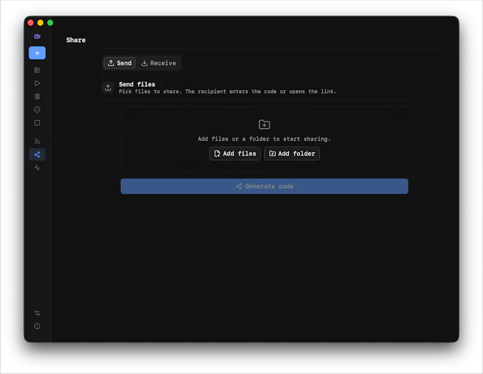Close the window with red button

tap(31, 23)
